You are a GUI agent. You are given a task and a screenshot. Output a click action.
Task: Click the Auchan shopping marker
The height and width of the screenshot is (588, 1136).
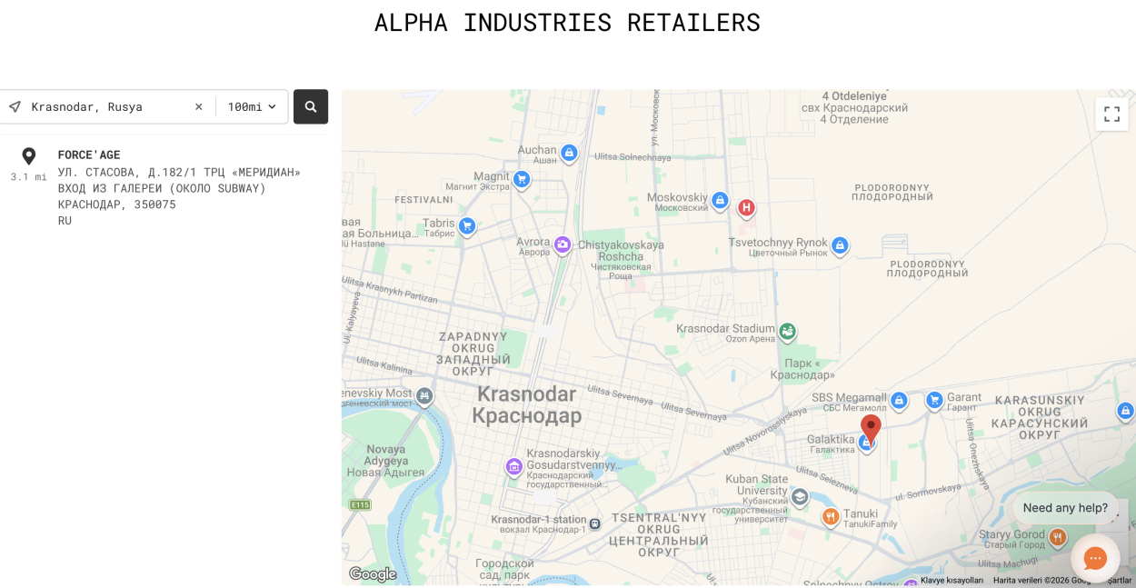click(x=569, y=153)
